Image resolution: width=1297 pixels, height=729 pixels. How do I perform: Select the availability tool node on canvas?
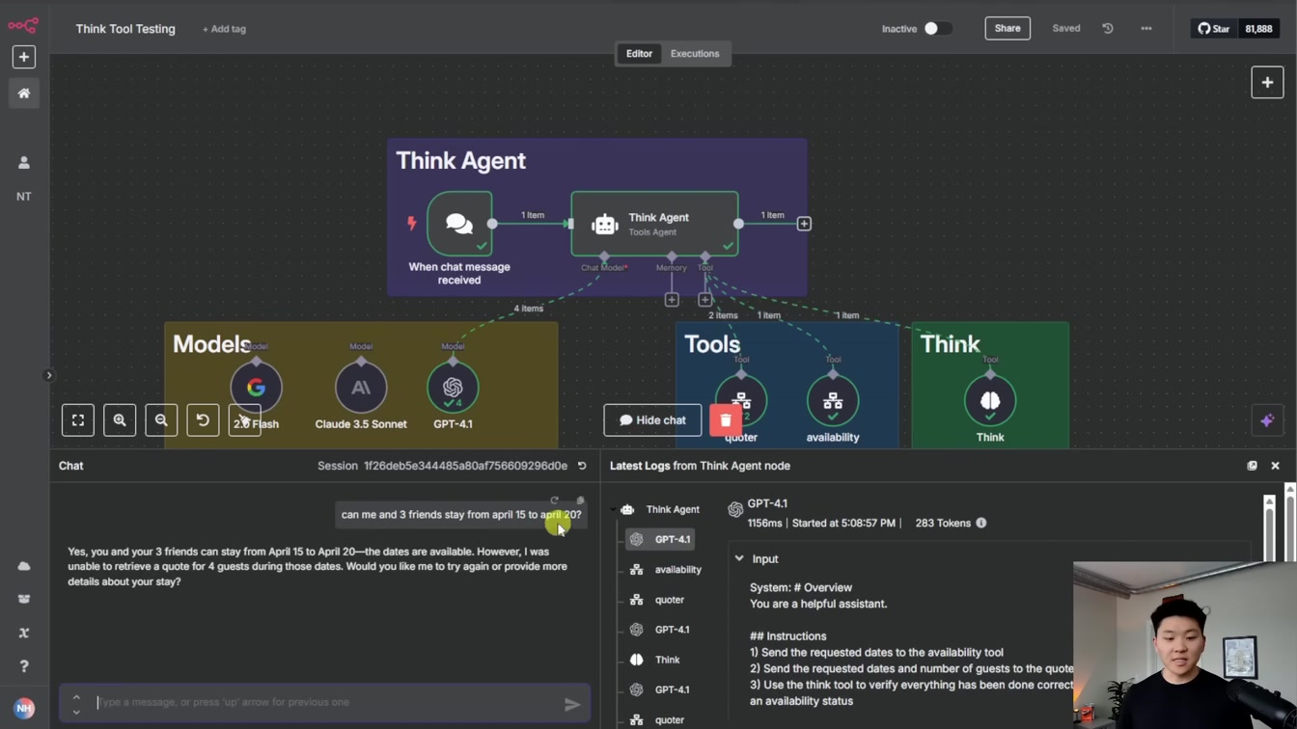[x=833, y=401]
